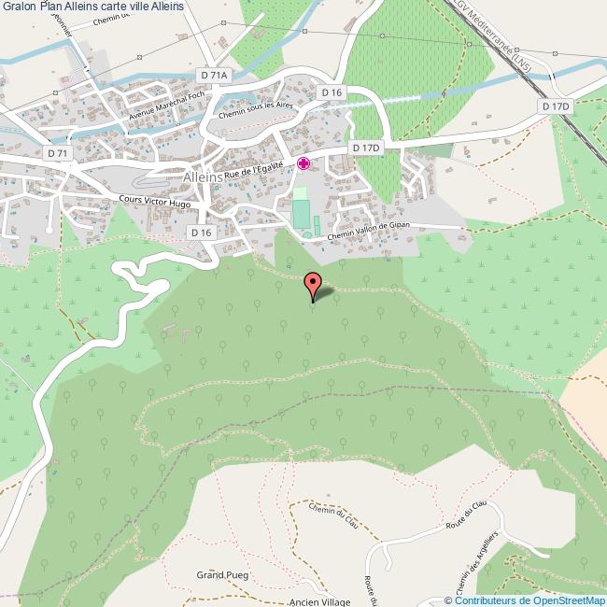This screenshot has height=607, width=607.
Task: Click the Route du Clau label
Action: coord(466,515)
